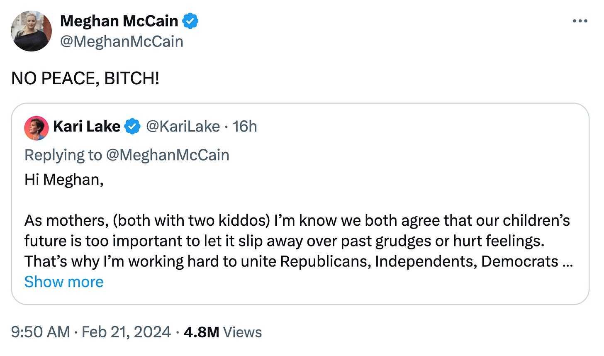Viewport: 604px width, 356px height.
Task: Click @MeghanMcCain in the Replying to line
Action: tap(168, 155)
